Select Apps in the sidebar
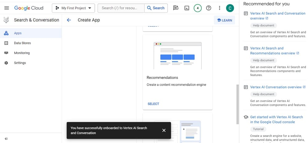The image size is (308, 143). 31,33
